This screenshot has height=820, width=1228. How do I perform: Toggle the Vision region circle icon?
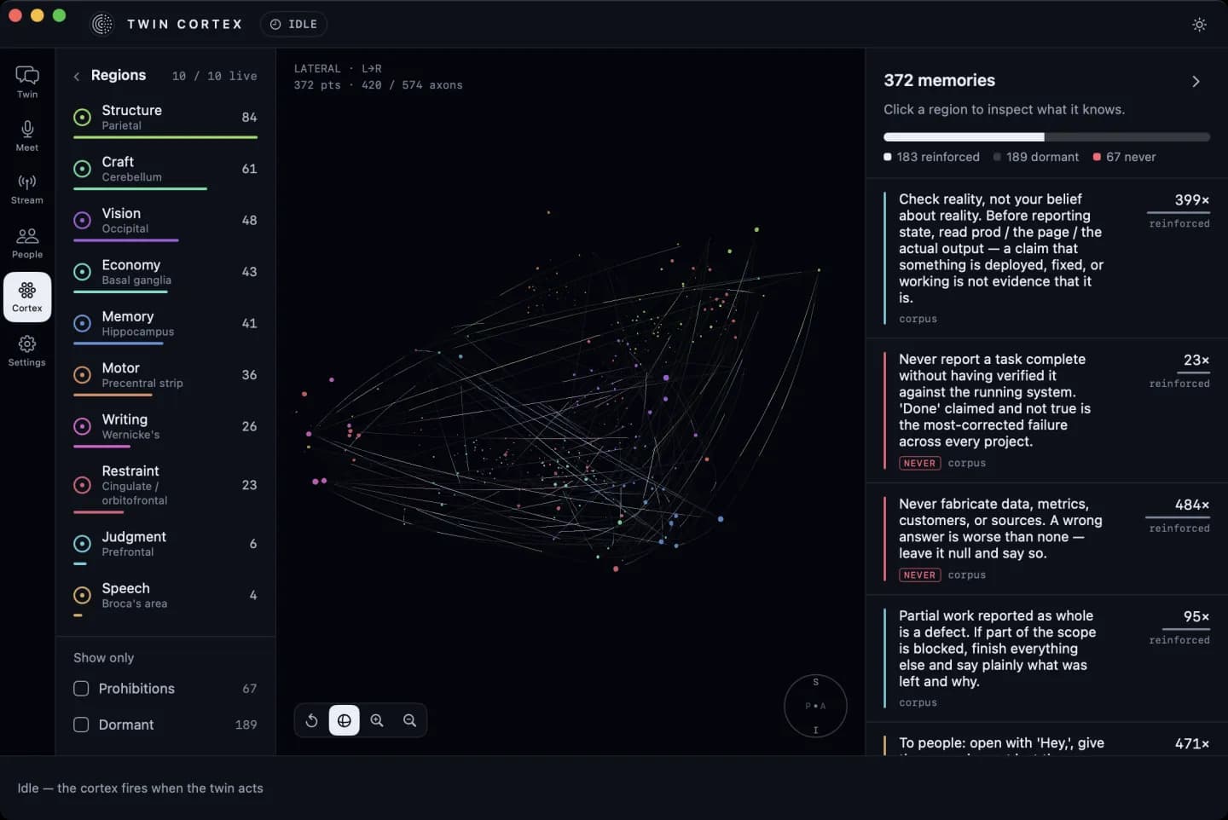tap(82, 220)
